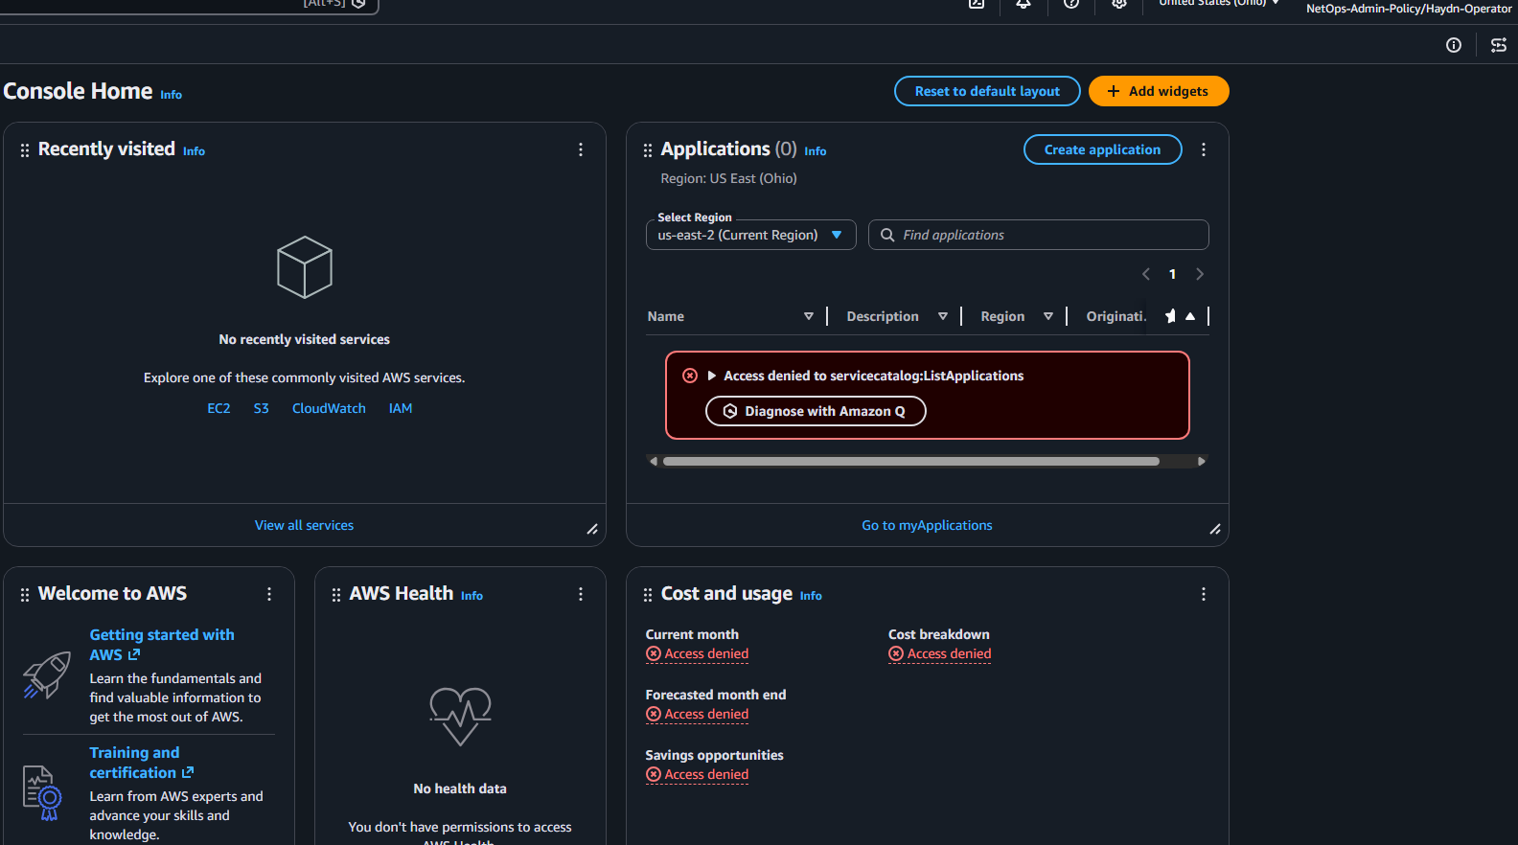The width and height of the screenshot is (1518, 845).
Task: Click the applications table horizontal scrollbar
Action: tap(911, 462)
